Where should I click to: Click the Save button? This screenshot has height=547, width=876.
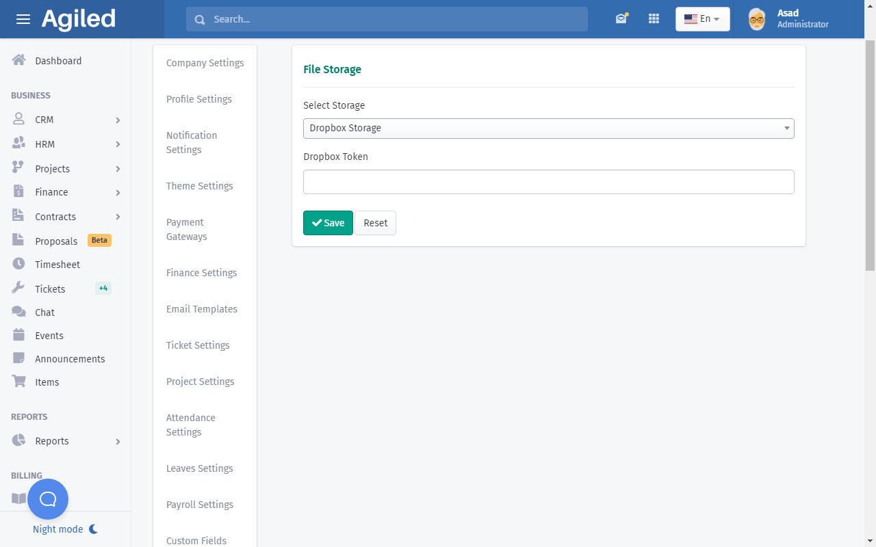coord(328,223)
